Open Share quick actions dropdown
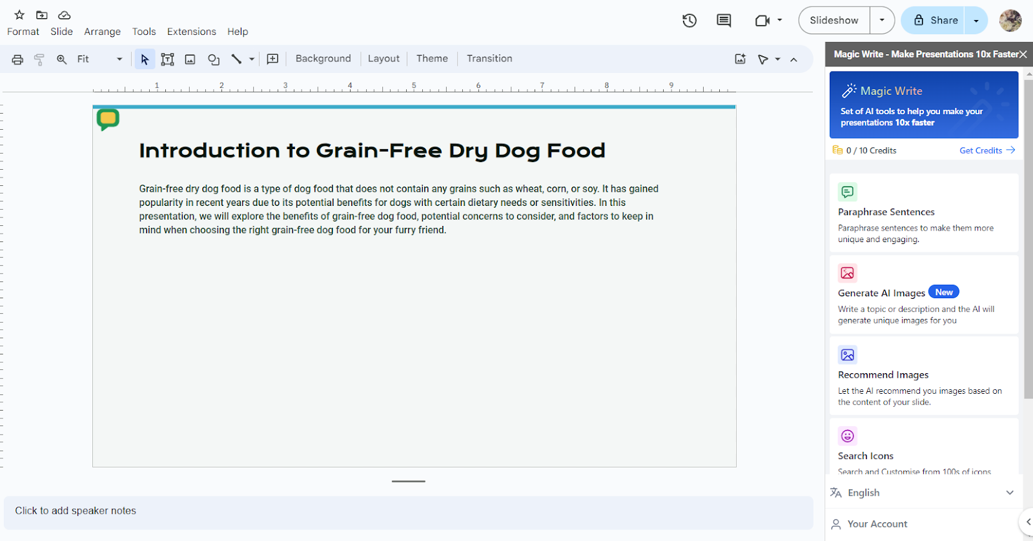Image resolution: width=1033 pixels, height=541 pixels. click(x=976, y=21)
